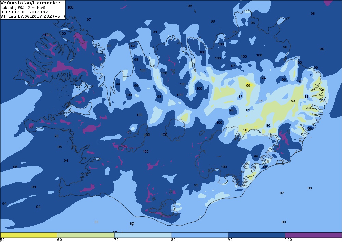Click the 70 label on the color scale
Viewport: 342px width, 242px height.
pyautogui.click(x=116, y=240)
